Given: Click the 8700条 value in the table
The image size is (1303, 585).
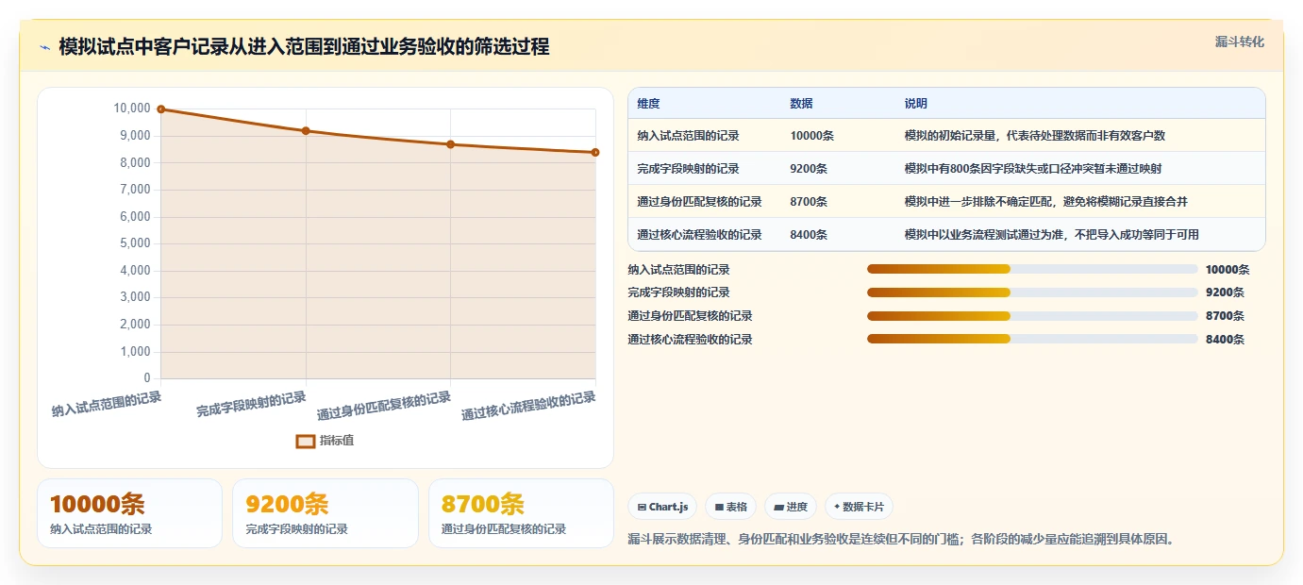Looking at the screenshot, I should (x=809, y=202).
